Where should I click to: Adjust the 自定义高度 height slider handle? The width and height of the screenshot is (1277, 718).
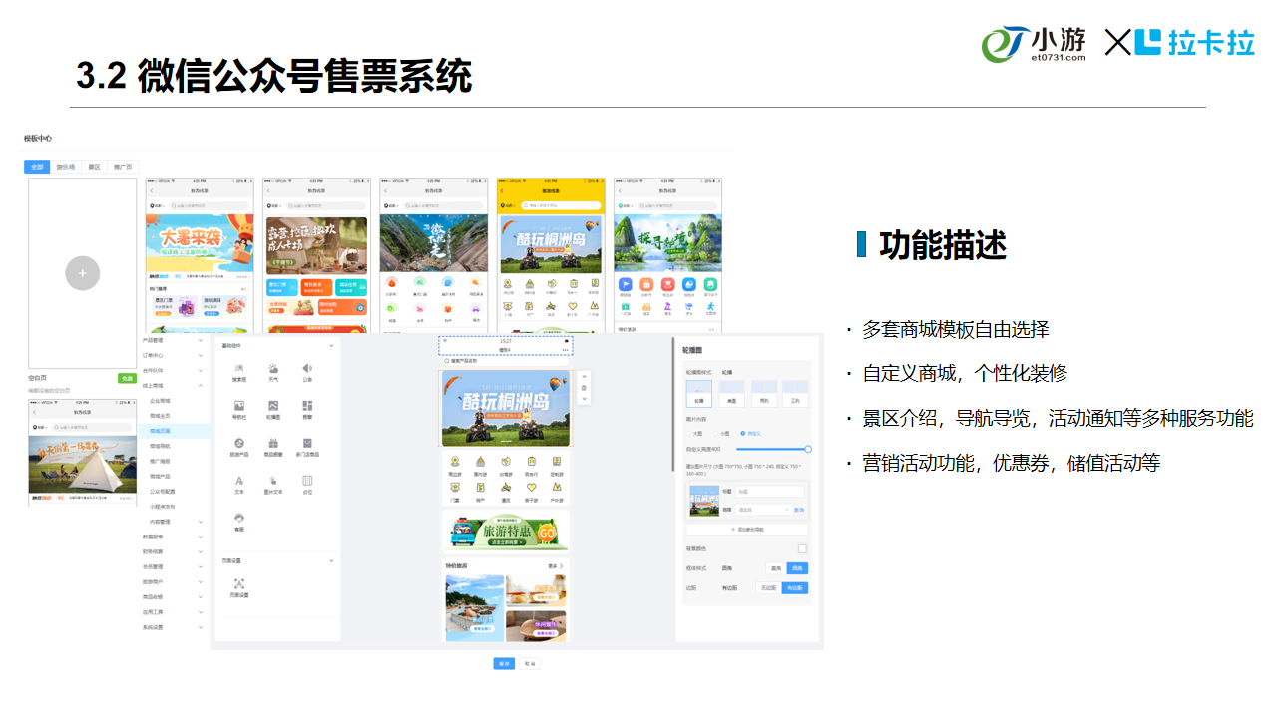[807, 450]
